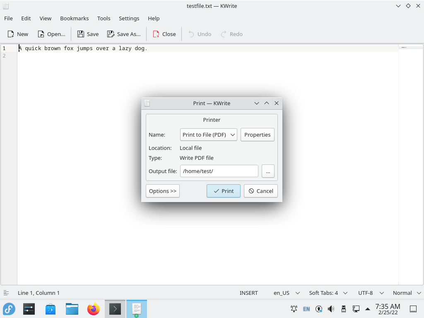Screen dimensions: 424x318
Task: Click the Show Desktop button
Action: [413, 309]
